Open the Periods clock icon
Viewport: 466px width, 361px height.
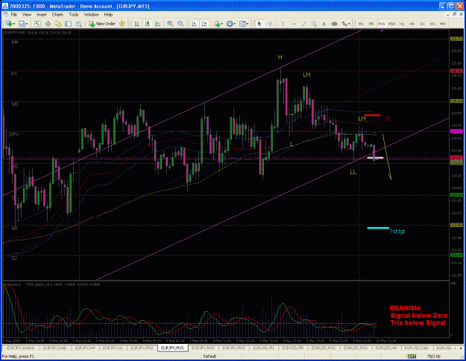[230, 24]
